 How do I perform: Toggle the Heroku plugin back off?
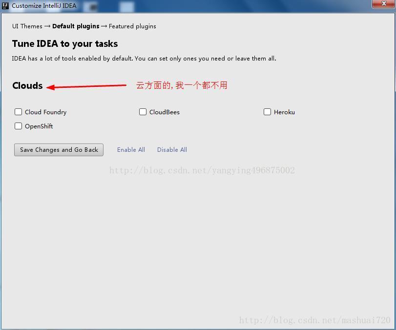click(267, 112)
